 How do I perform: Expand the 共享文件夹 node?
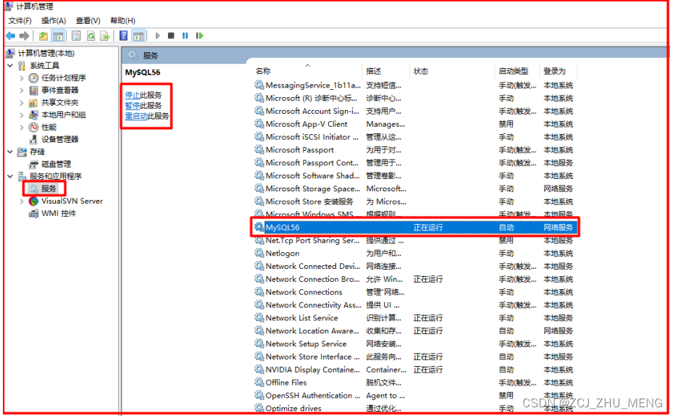(x=22, y=103)
